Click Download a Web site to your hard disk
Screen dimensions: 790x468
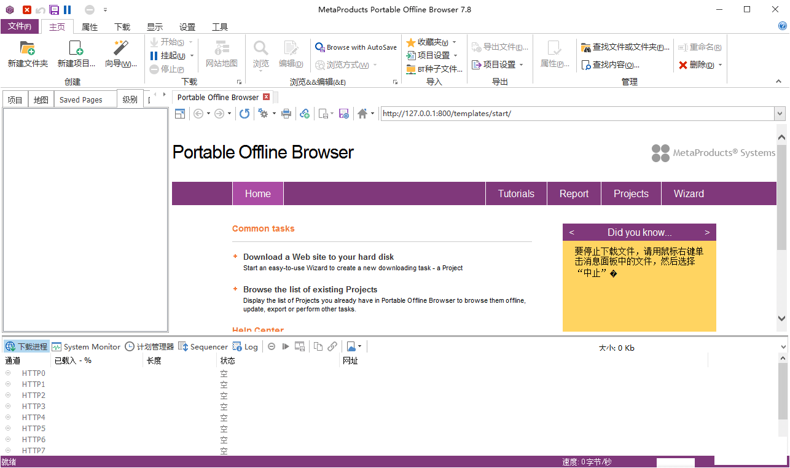pos(318,257)
